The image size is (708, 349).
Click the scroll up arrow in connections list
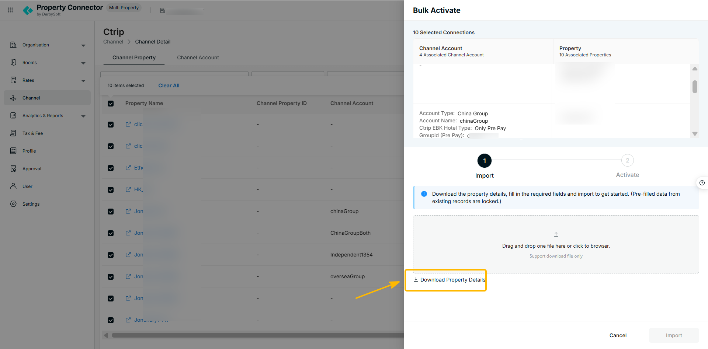(695, 69)
